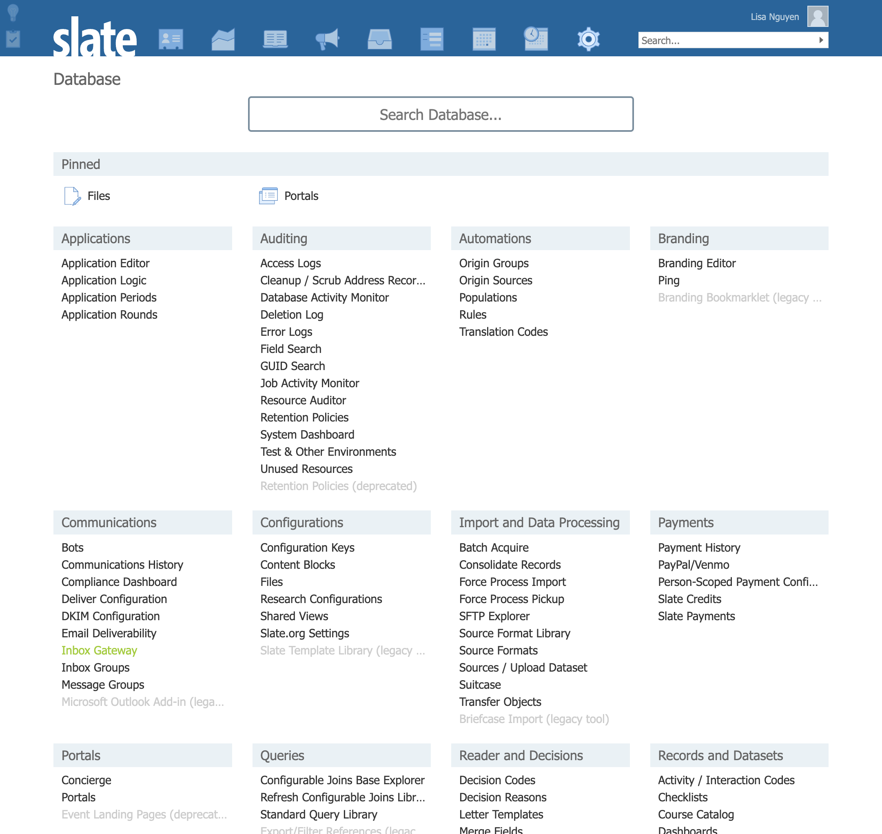
Task: Open Decision Codes
Action: point(497,780)
